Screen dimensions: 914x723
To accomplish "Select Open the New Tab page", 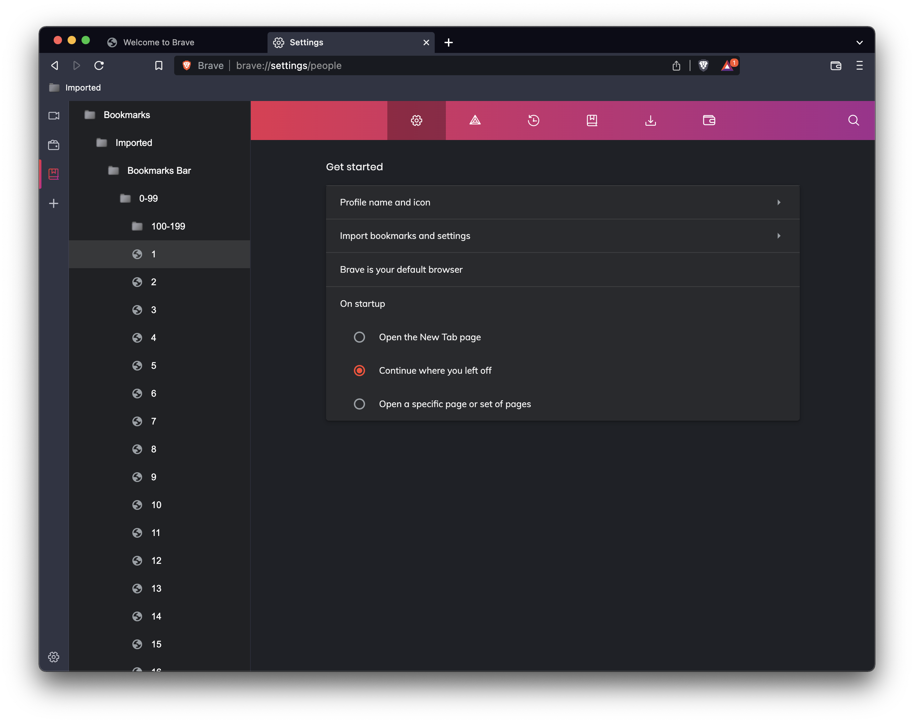I will [x=359, y=337].
